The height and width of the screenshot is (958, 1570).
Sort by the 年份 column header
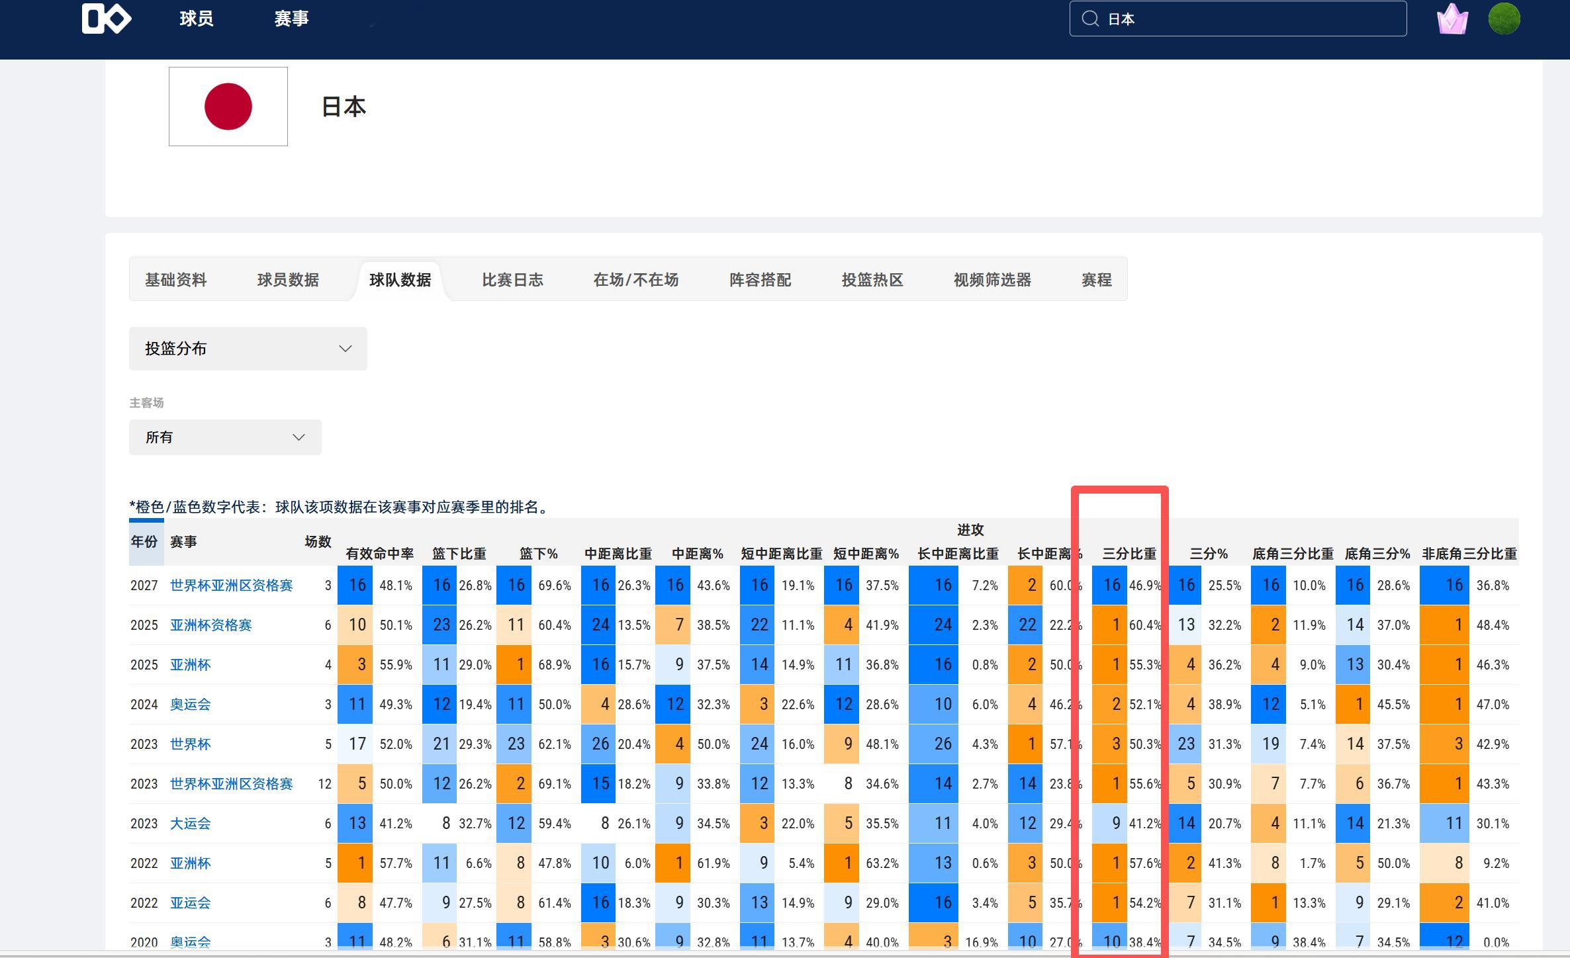pyautogui.click(x=144, y=542)
